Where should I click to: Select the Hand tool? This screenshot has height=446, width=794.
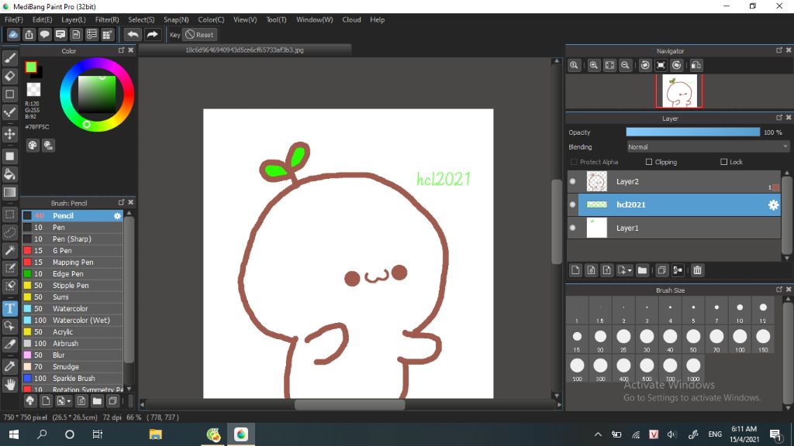tap(9, 384)
